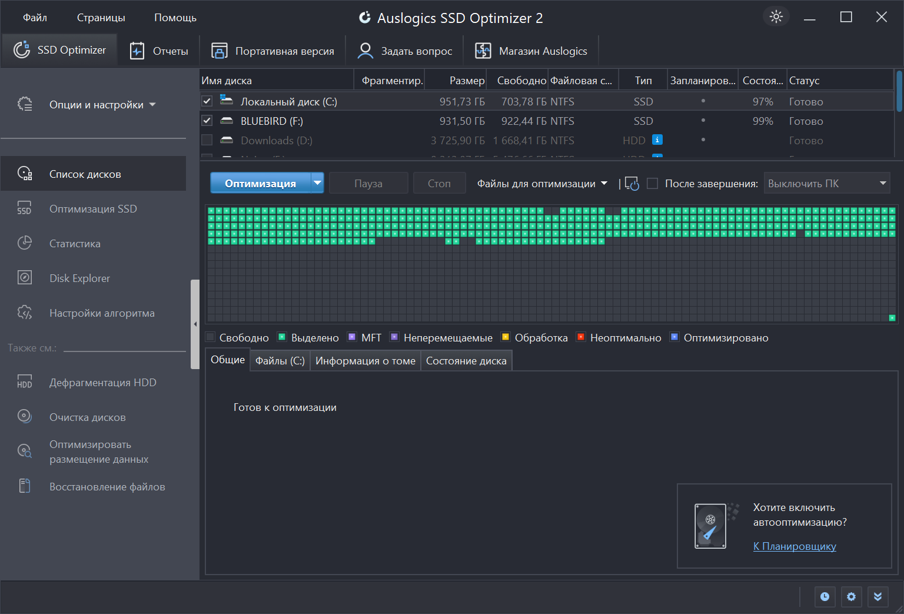Open HDD defragmentation (Дефрагментация HDD) icon

coord(25,382)
